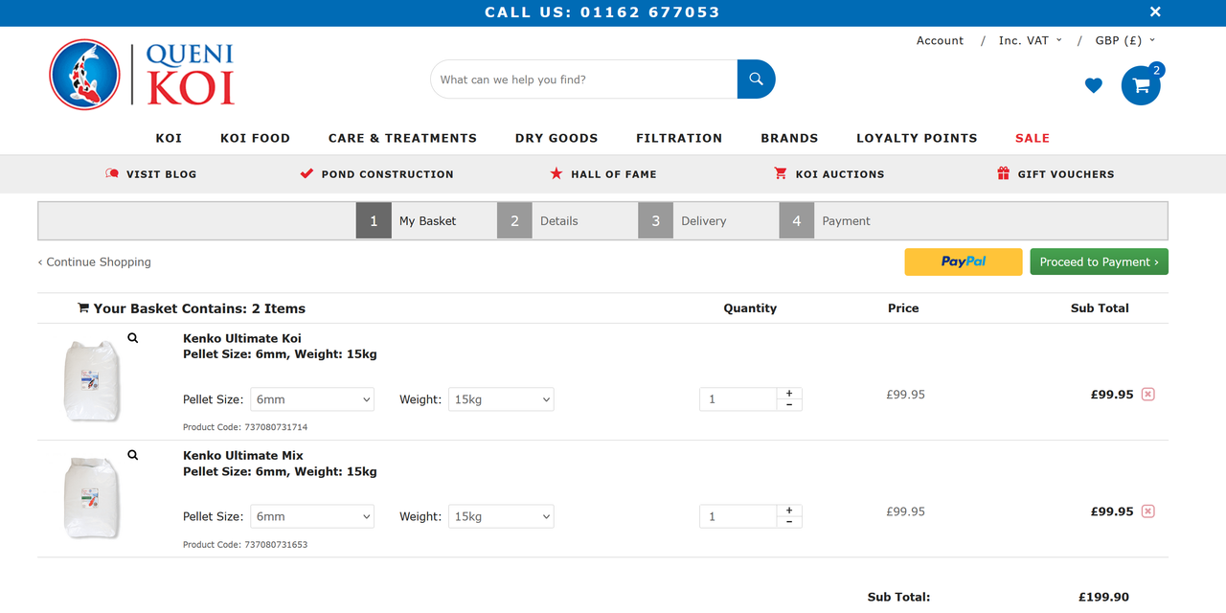Zoom Kenko Ultimate Mix product image
Image resolution: width=1226 pixels, height=613 pixels.
[x=133, y=455]
